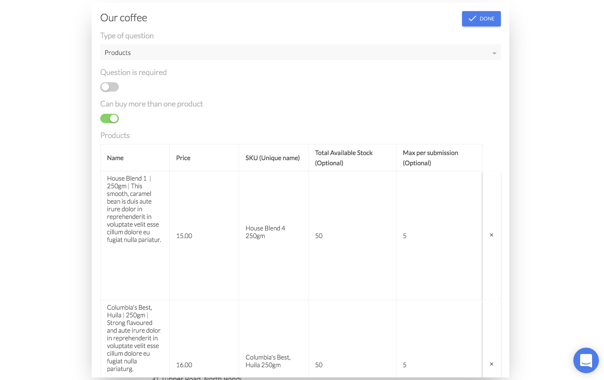This screenshot has width=604, height=380.
Task: Click the DONE button
Action: pos(481,19)
